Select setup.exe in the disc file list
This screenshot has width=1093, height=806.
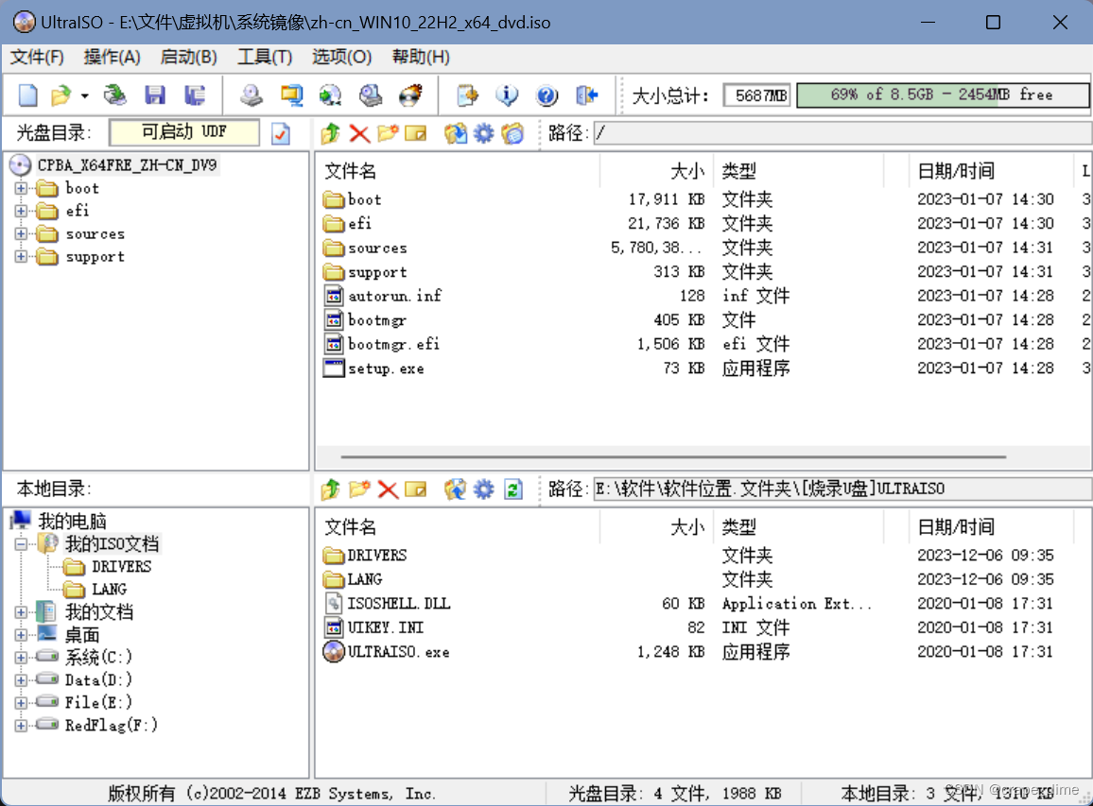coord(386,369)
